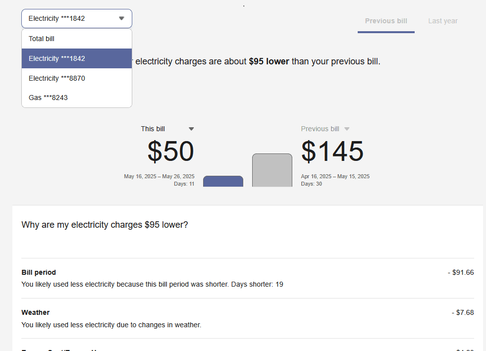Click the "$50" current bill amount
Viewport: 486px width, 351px height.
coord(170,151)
